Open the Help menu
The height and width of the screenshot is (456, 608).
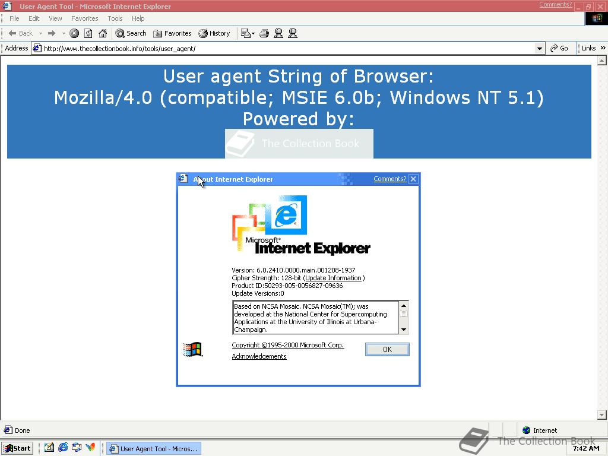pos(138,18)
